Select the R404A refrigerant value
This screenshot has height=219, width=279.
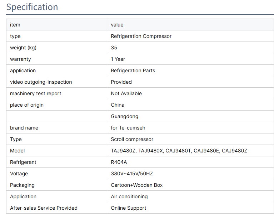[x=119, y=162]
